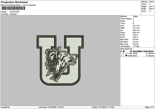Click the colorway value 'Colorway 1'
This screenshot has height=109, width=155.
click(13, 14)
